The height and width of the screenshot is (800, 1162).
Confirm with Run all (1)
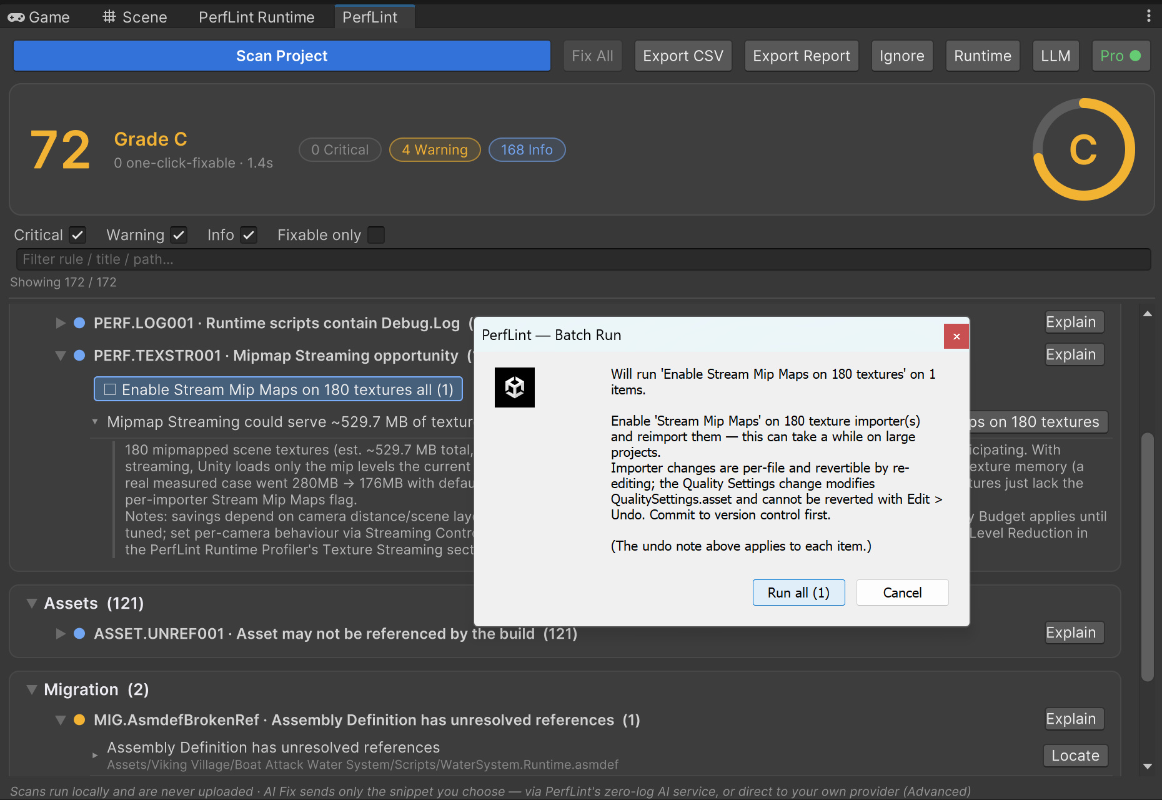798,592
